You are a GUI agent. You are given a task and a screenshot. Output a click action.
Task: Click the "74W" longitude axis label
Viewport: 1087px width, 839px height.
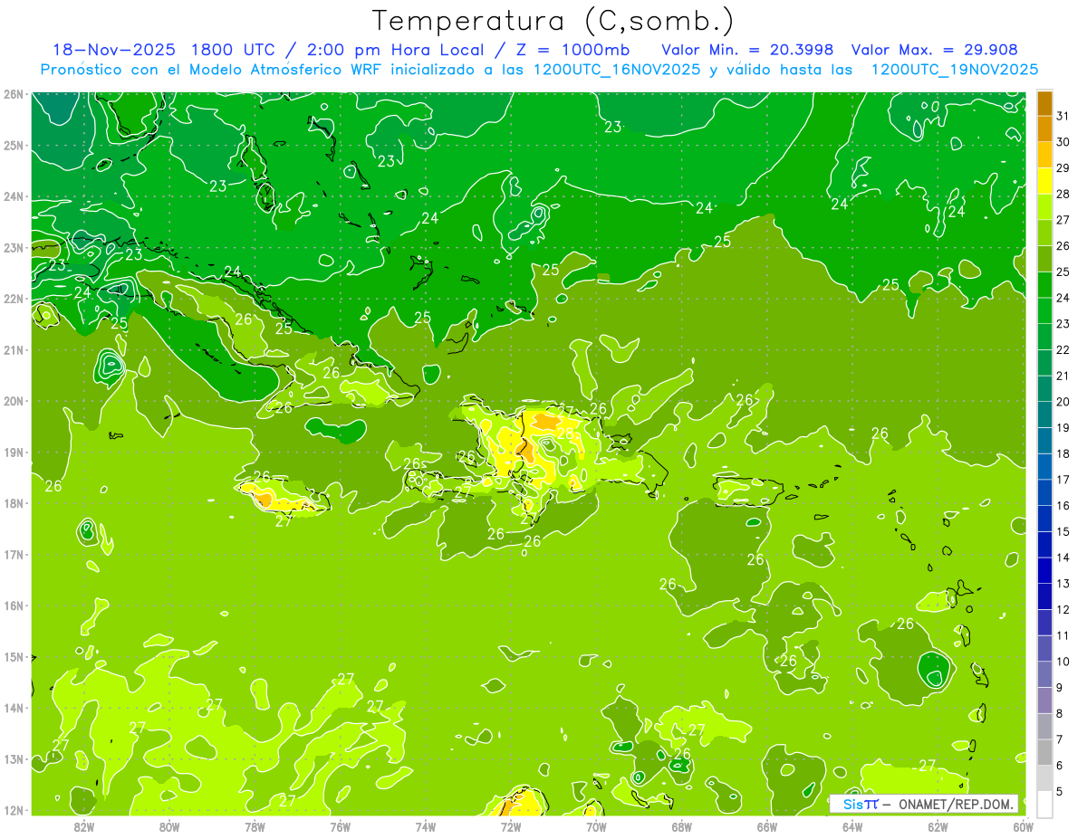tap(426, 825)
